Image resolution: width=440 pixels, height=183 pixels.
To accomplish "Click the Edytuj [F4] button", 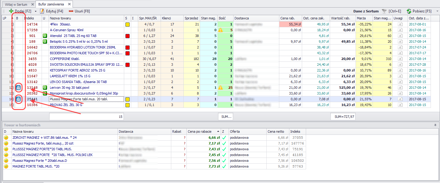I will [52, 11].
